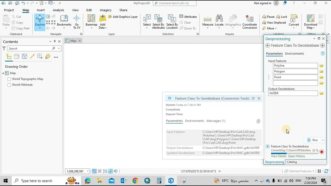Pause map drawing in status bar
Viewport: 331px width, 186px height.
pos(319,171)
